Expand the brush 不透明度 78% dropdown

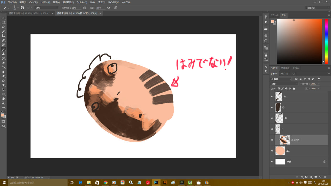click(x=80, y=8)
